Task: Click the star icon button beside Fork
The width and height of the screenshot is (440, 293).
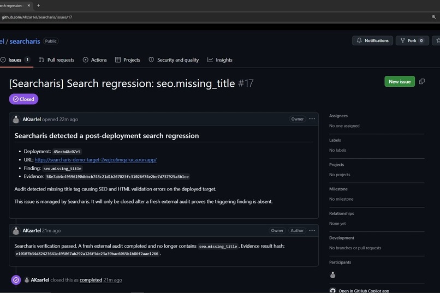Action: pyautogui.click(x=437, y=41)
